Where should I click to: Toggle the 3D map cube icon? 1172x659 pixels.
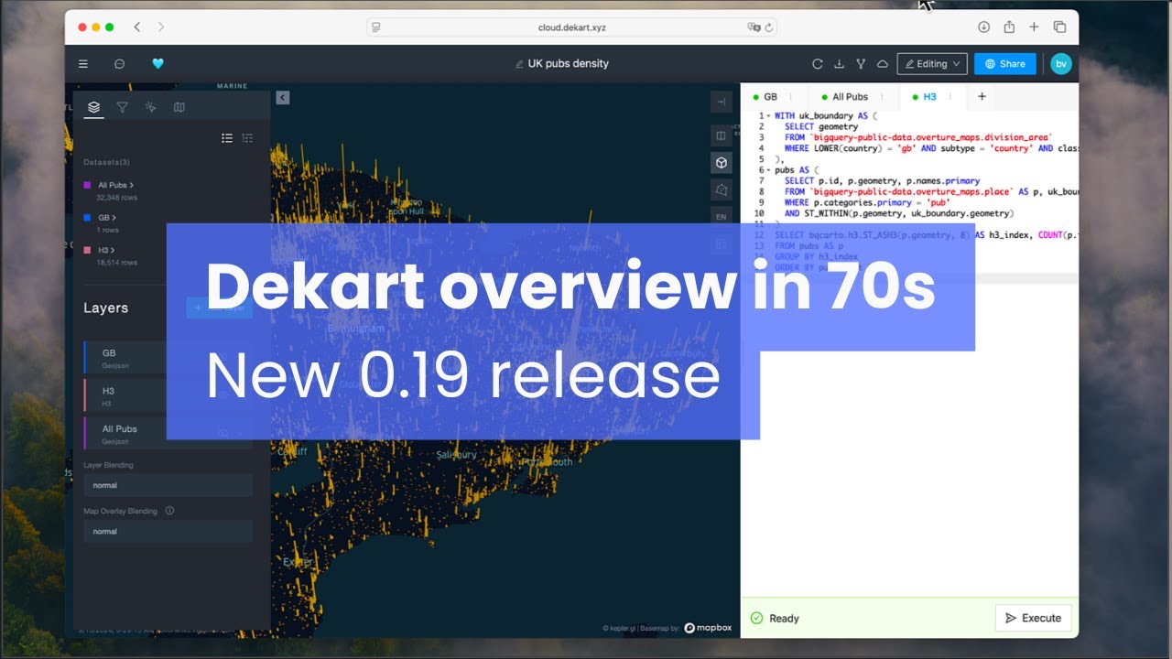[x=722, y=163]
